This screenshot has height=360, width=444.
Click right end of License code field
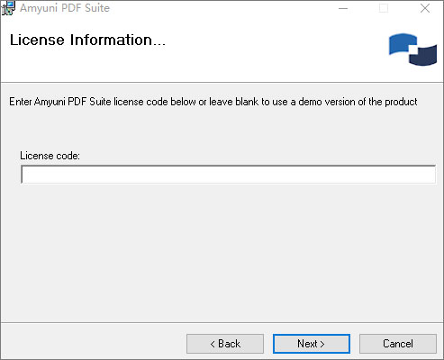(426, 175)
